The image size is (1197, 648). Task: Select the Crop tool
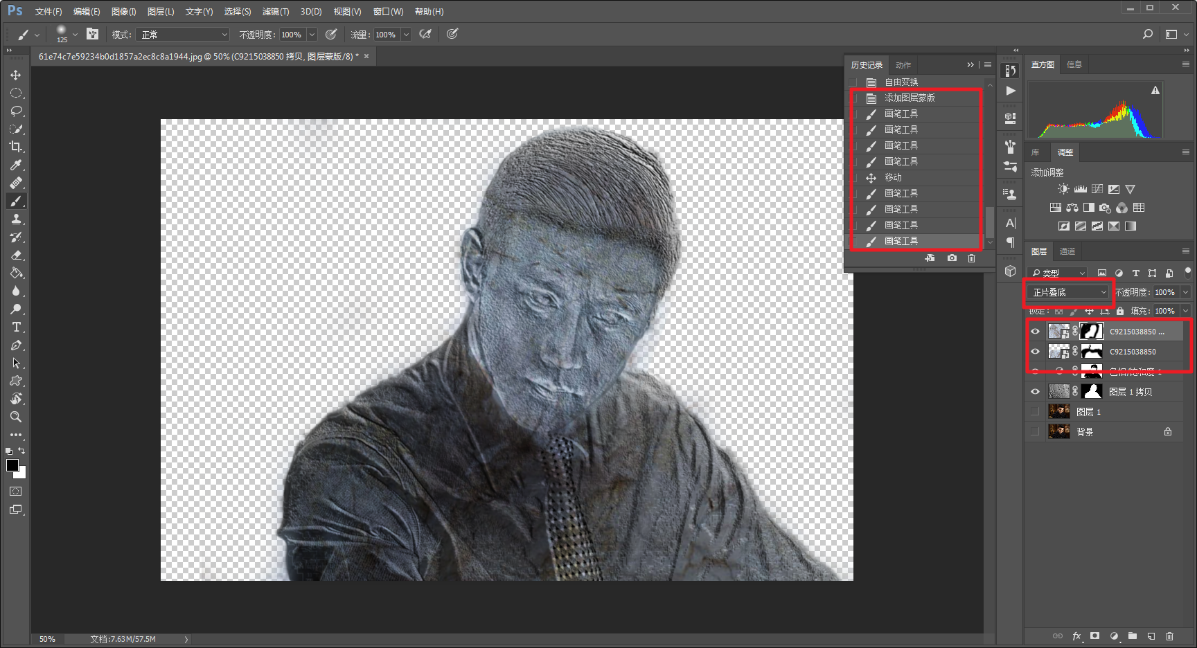tap(15, 147)
